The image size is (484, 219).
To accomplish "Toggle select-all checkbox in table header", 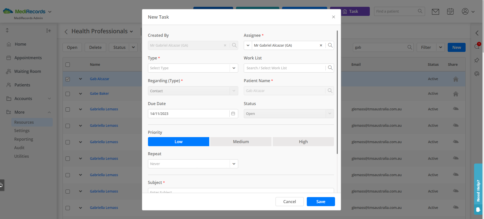I will [x=68, y=65].
